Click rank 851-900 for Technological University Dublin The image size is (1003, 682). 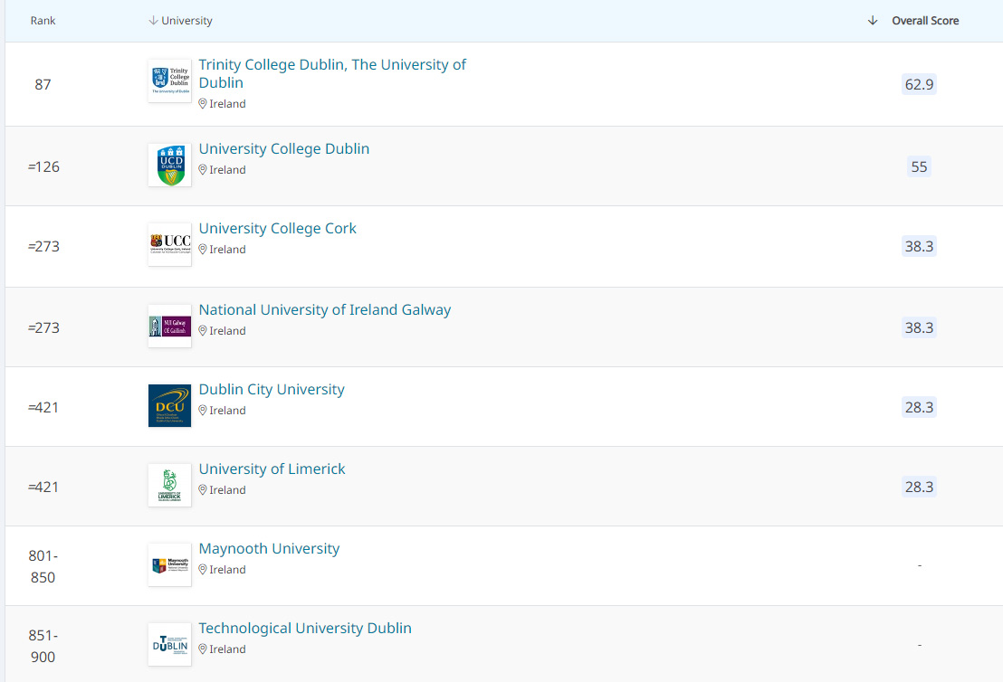pos(43,646)
